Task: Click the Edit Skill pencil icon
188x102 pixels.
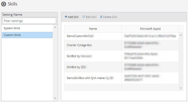Action: click(84, 17)
